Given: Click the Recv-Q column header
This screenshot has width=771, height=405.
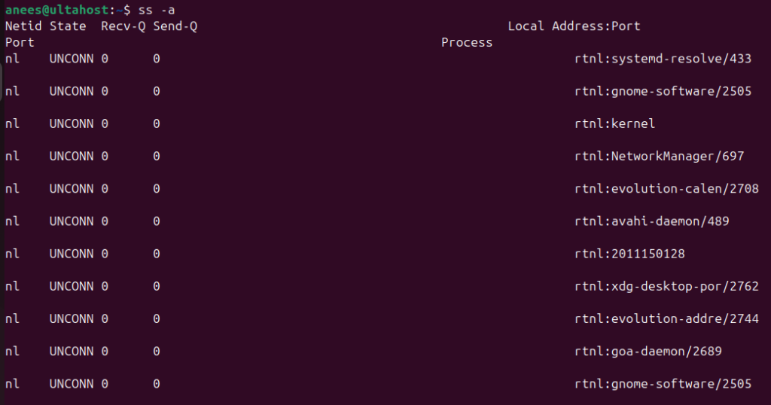Looking at the screenshot, I should pos(123,26).
